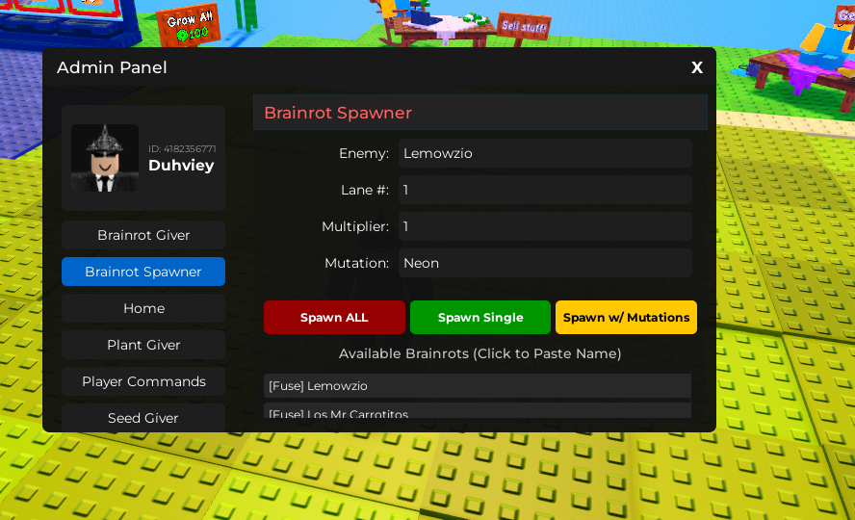Click the green Spawn Single button
The height and width of the screenshot is (520, 855).
[x=480, y=317]
